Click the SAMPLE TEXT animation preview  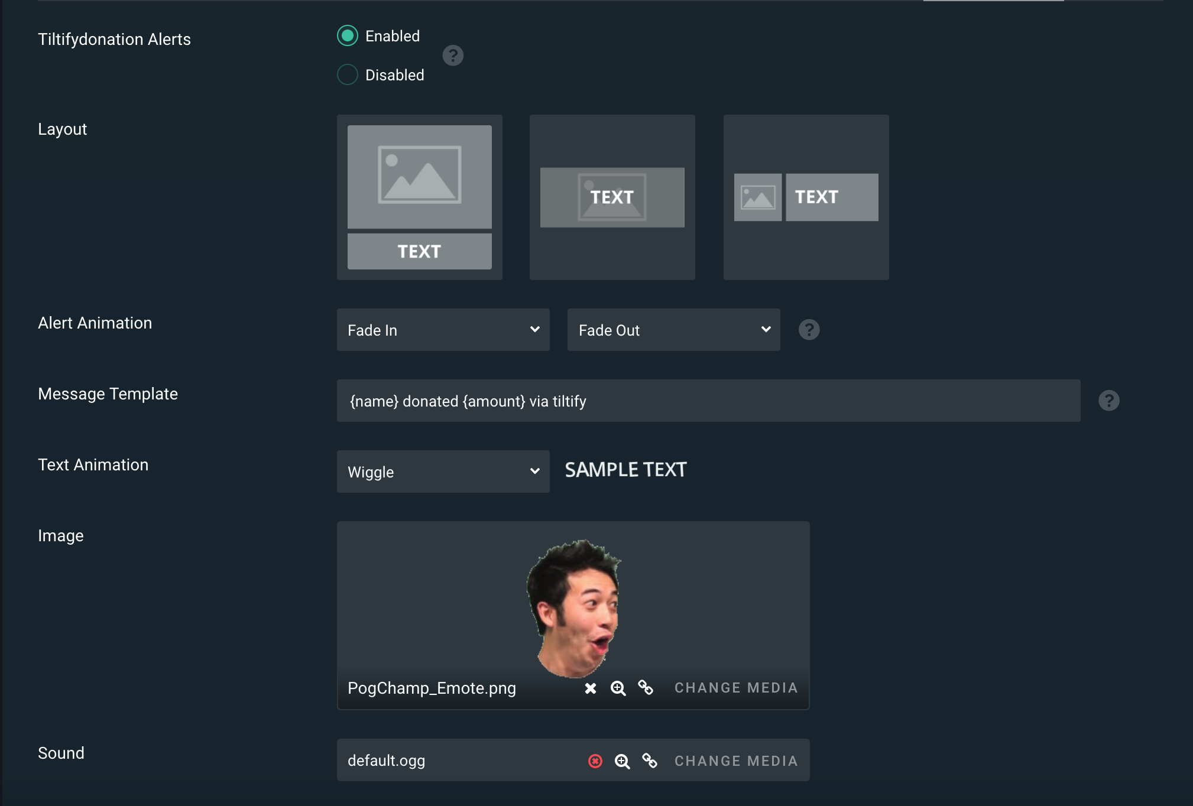pyautogui.click(x=625, y=470)
